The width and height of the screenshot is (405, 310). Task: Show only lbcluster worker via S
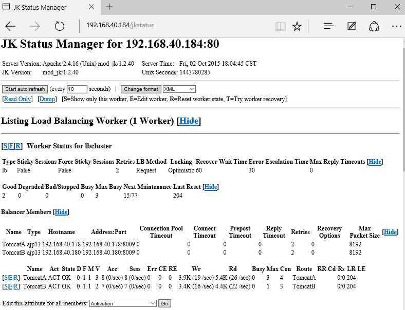(x=6, y=146)
